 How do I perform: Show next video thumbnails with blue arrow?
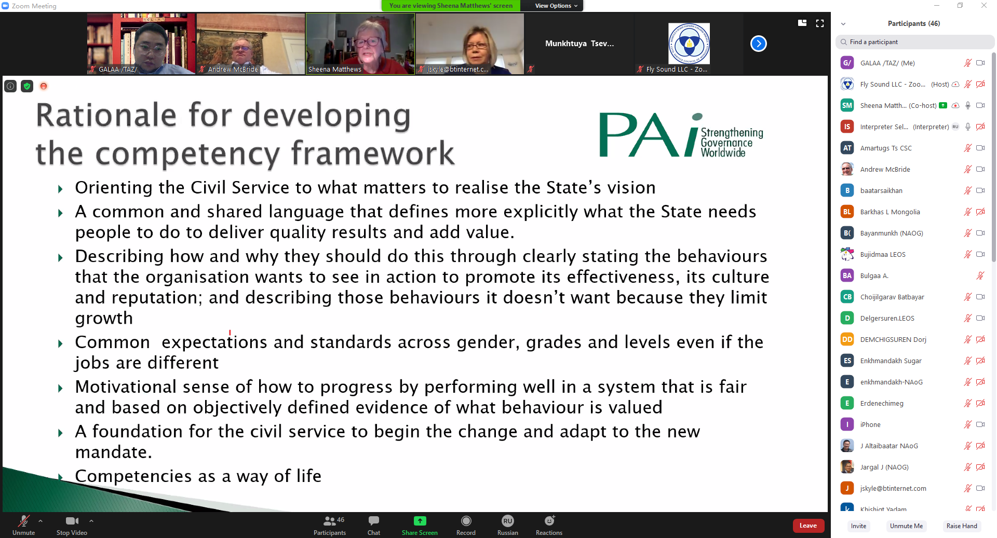pos(758,44)
